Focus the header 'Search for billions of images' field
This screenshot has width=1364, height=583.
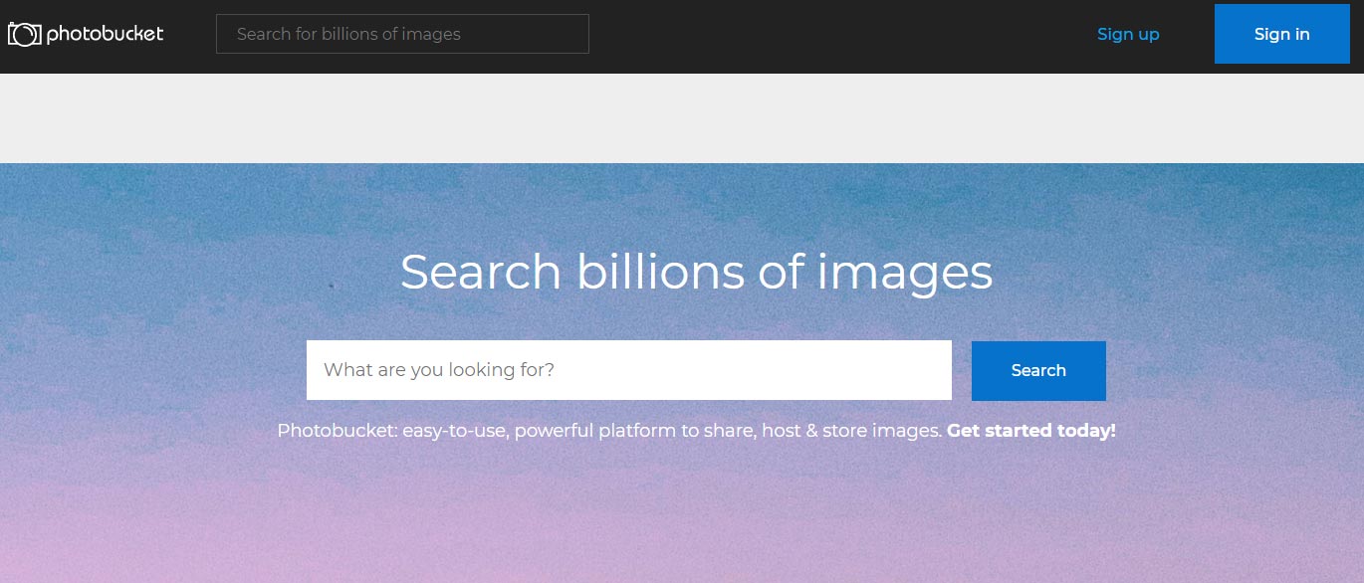[x=402, y=34]
